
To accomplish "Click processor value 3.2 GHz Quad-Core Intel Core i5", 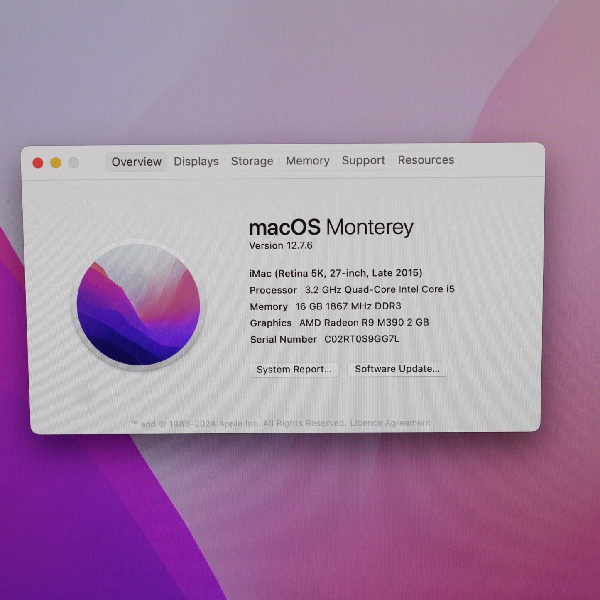I will (380, 289).
